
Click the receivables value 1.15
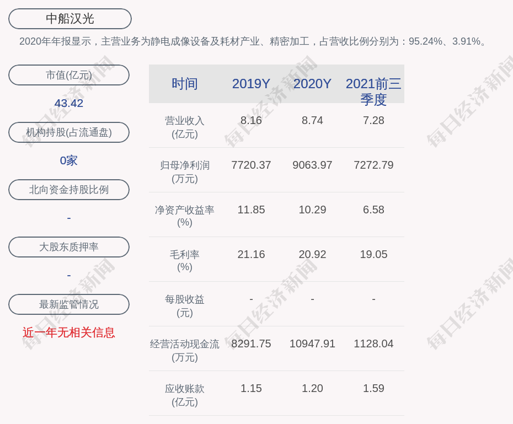tap(251, 388)
